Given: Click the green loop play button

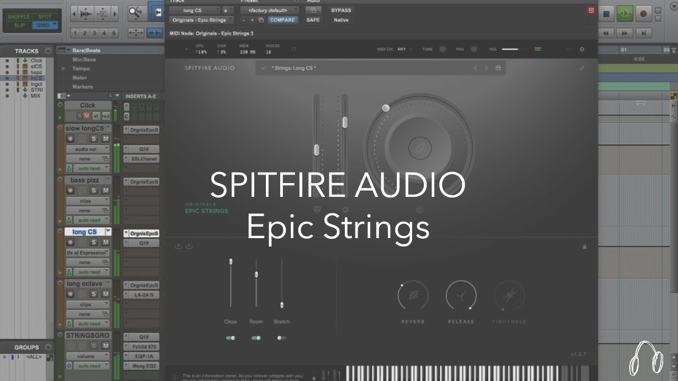Looking at the screenshot, I should (626, 14).
